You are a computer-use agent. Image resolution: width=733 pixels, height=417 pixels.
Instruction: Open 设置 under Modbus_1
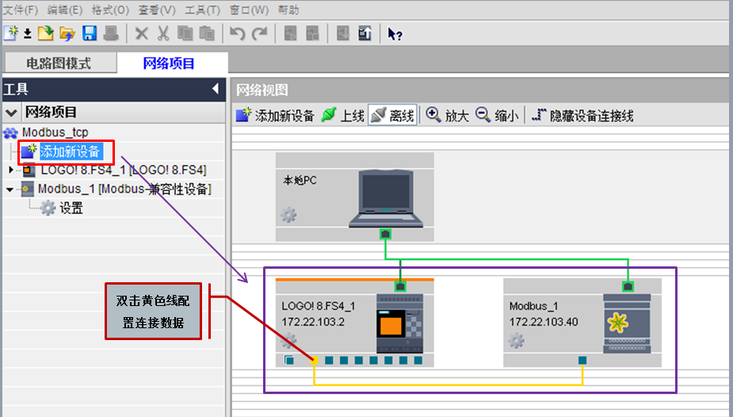point(71,208)
